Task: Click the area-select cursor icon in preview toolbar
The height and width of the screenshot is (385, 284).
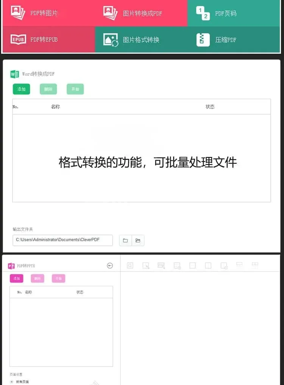Action: coord(146,265)
